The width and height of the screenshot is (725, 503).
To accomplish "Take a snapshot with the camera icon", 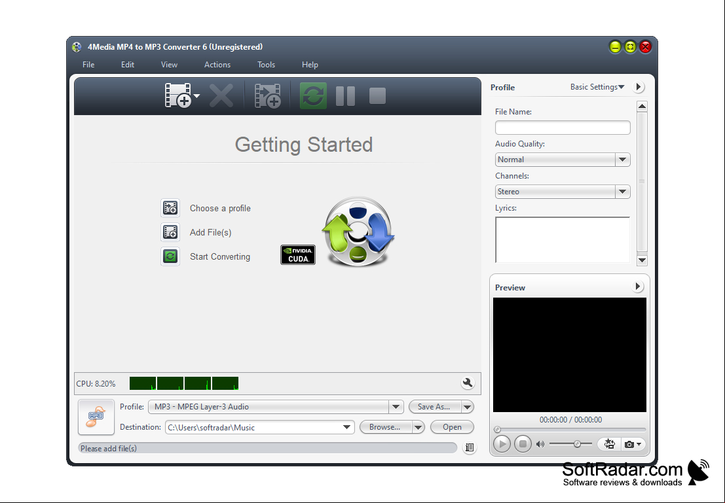I will coord(629,444).
